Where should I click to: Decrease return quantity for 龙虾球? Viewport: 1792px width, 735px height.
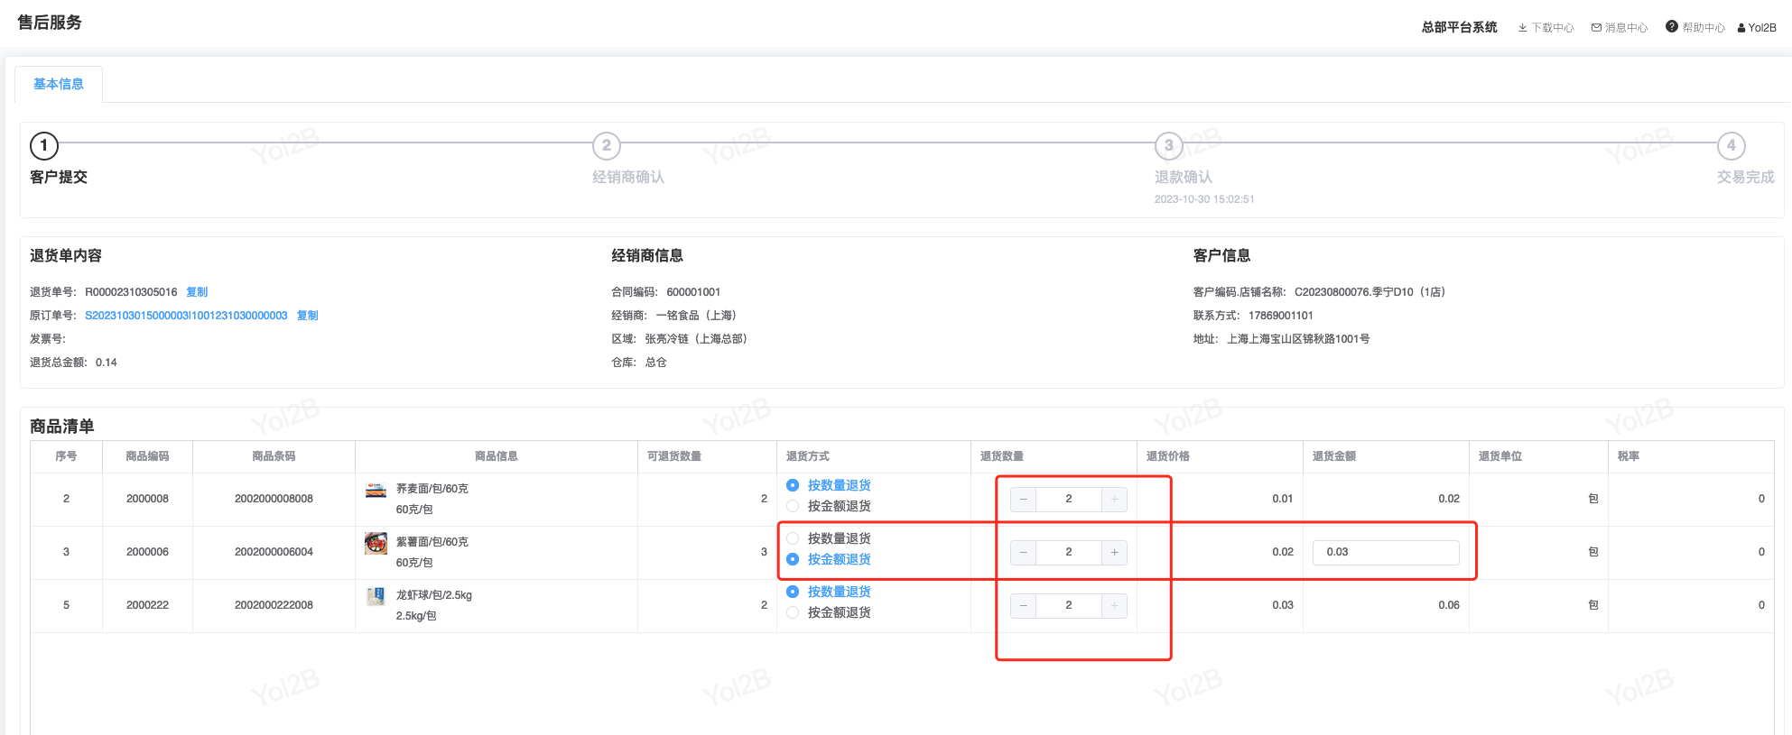click(x=1024, y=605)
